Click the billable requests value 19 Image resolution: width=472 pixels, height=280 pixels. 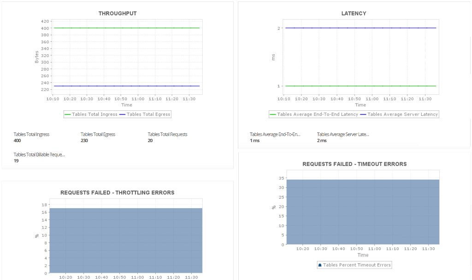point(16,161)
